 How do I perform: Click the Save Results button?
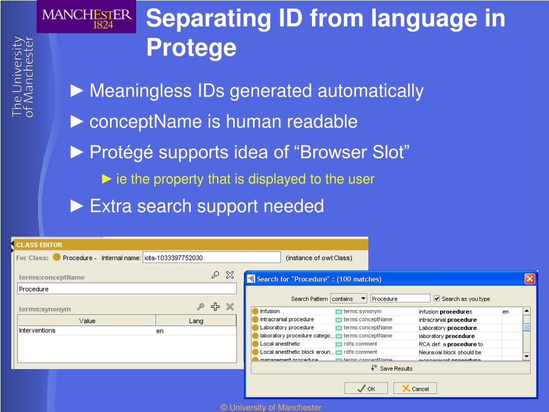tap(391, 368)
